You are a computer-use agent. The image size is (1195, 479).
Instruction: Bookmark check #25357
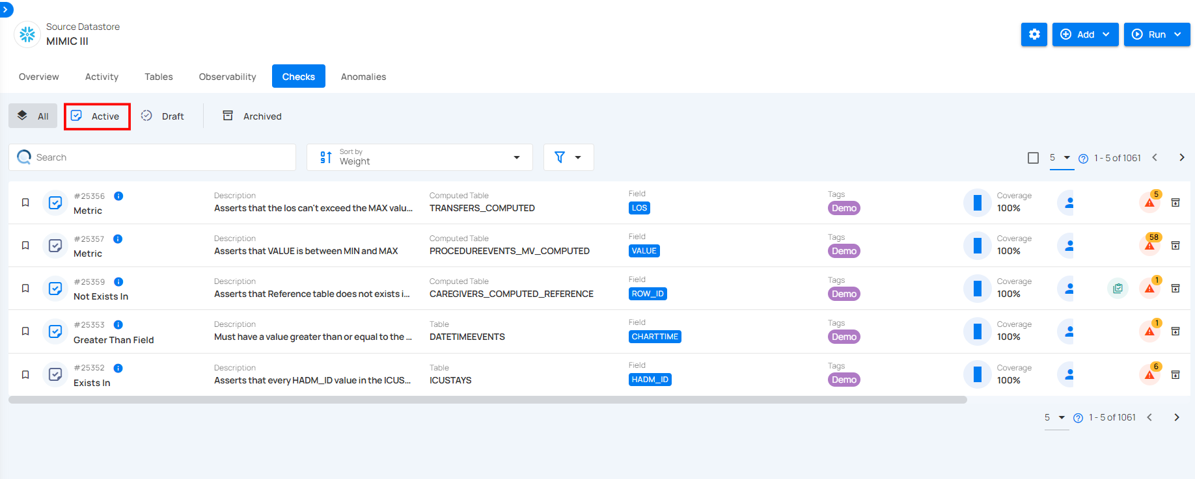25,246
